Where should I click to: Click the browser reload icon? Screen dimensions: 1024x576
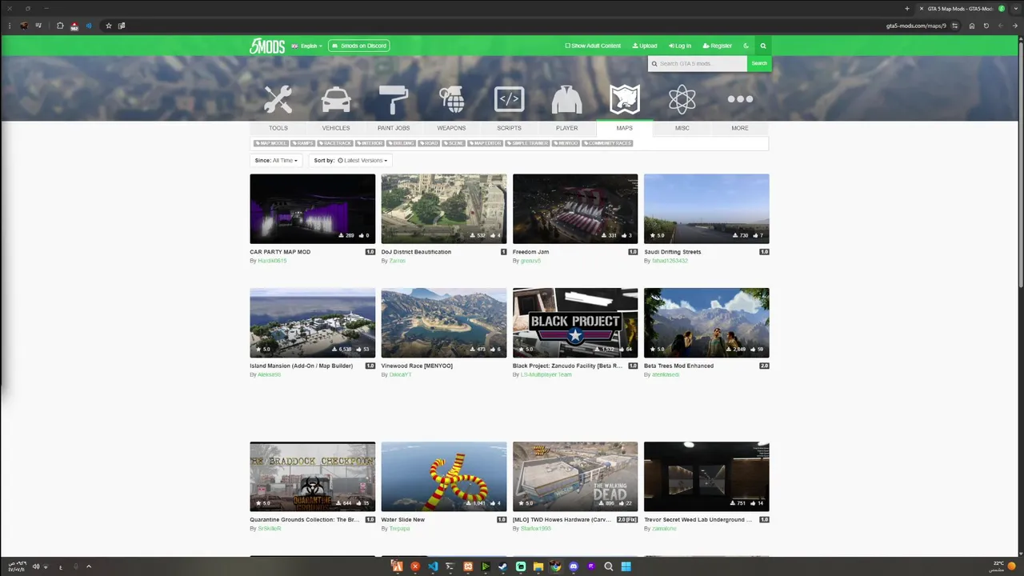[986, 26]
